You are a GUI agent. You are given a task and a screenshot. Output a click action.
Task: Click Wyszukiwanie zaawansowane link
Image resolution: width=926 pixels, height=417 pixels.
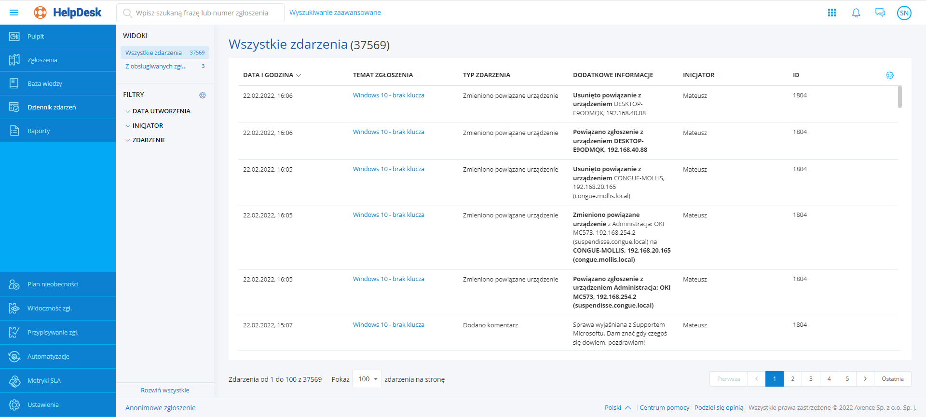point(335,13)
